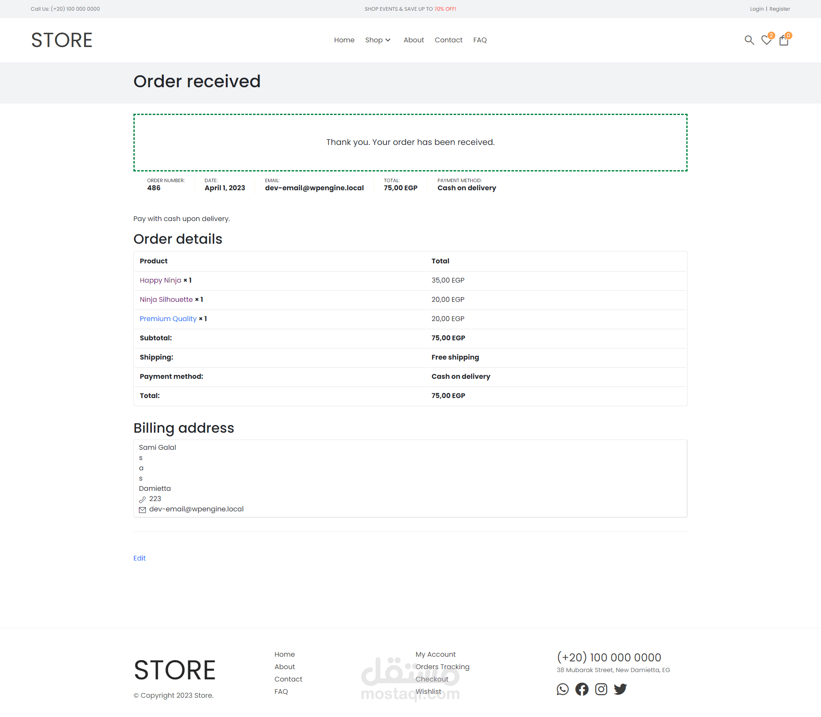Click the Register link
Screen dimensions: 821x717
[780, 9]
